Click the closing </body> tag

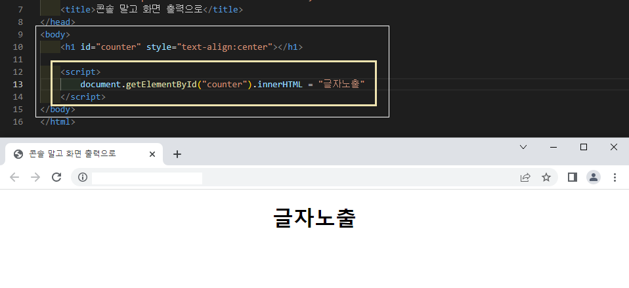[57, 109]
